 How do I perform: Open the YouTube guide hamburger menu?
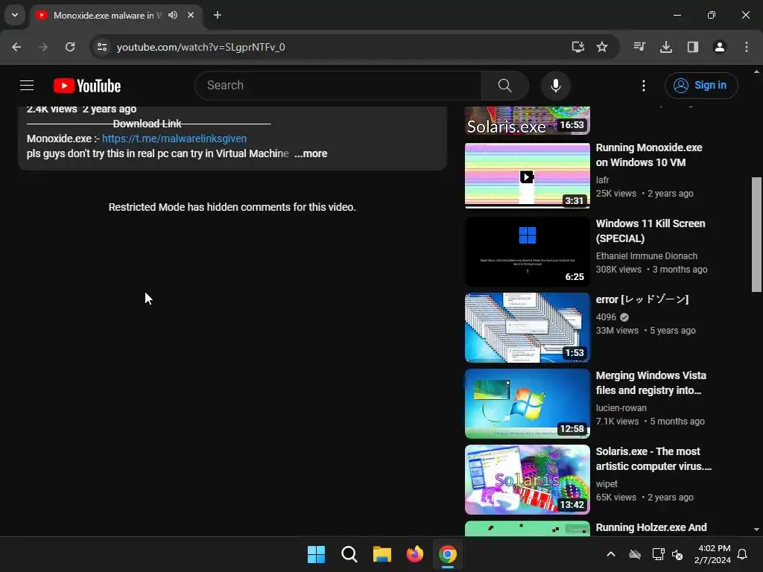(27, 86)
